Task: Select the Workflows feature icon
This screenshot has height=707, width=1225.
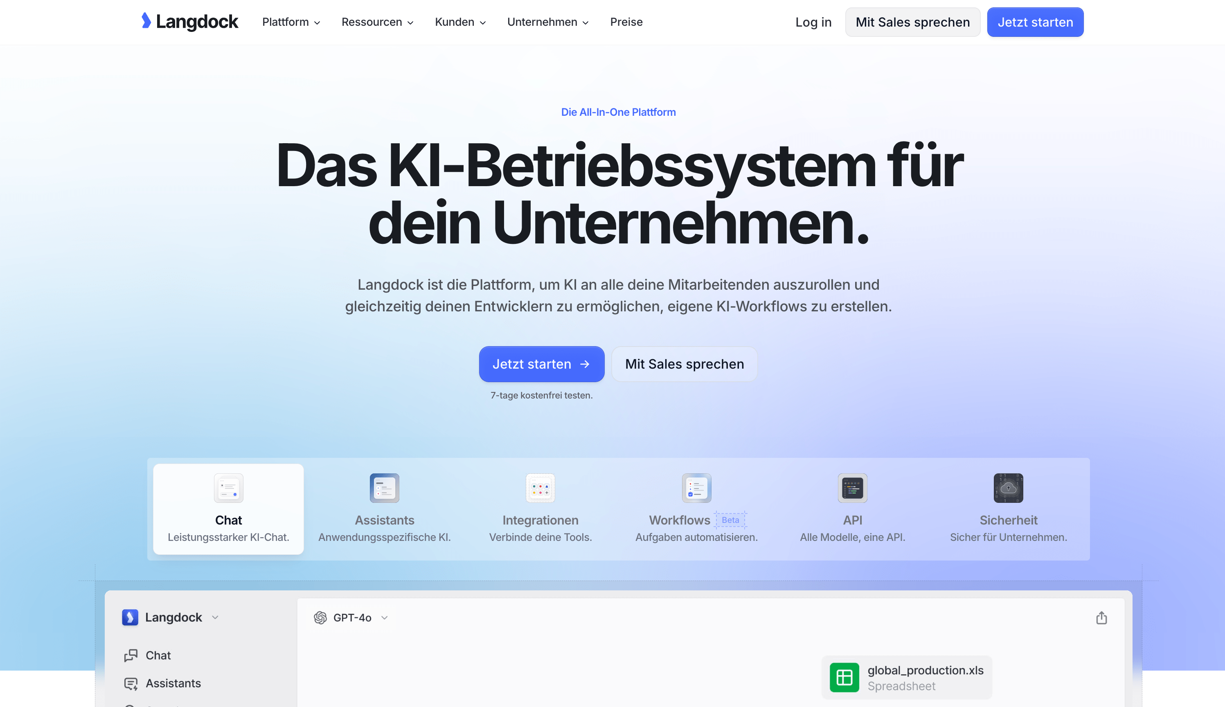Action: (x=696, y=488)
